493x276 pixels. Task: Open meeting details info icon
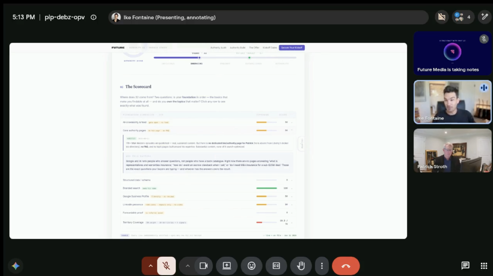pyautogui.click(x=93, y=17)
